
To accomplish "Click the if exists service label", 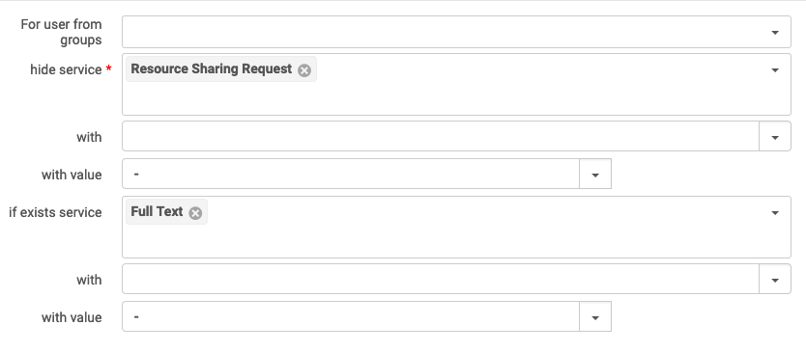I will tap(55, 212).
